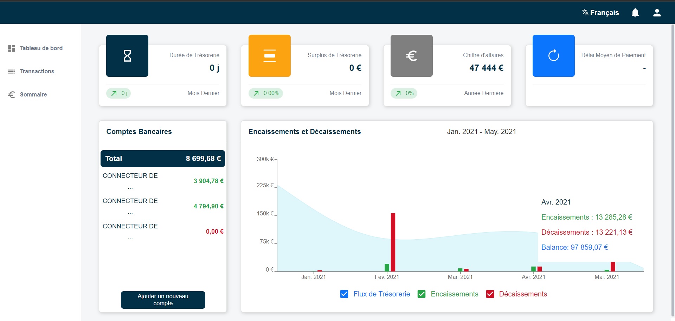
Task: Click the blue refresh Délai Moyen tile
Action: click(x=554, y=56)
